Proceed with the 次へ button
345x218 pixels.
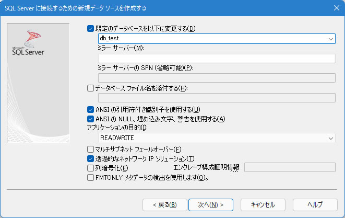tap(207, 204)
